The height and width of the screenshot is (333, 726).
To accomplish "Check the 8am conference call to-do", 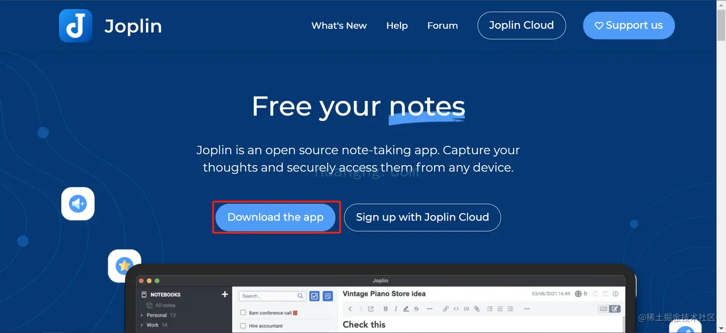I will pyautogui.click(x=243, y=313).
